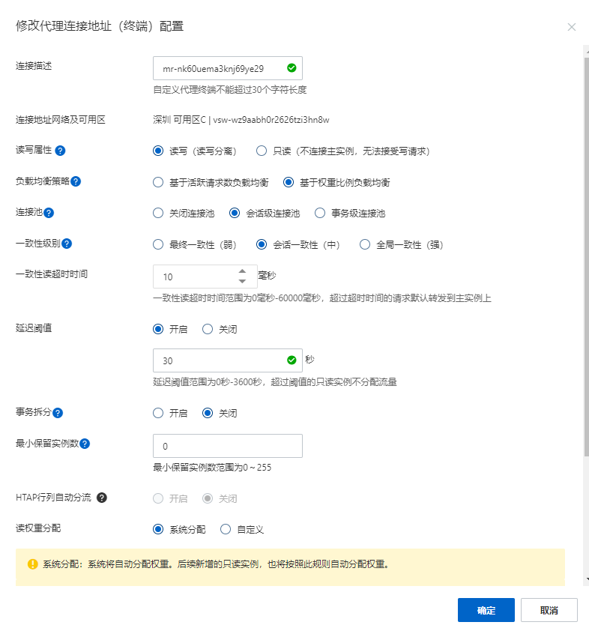
Task: Click the 连接描述 text input field
Action: pyautogui.click(x=217, y=68)
